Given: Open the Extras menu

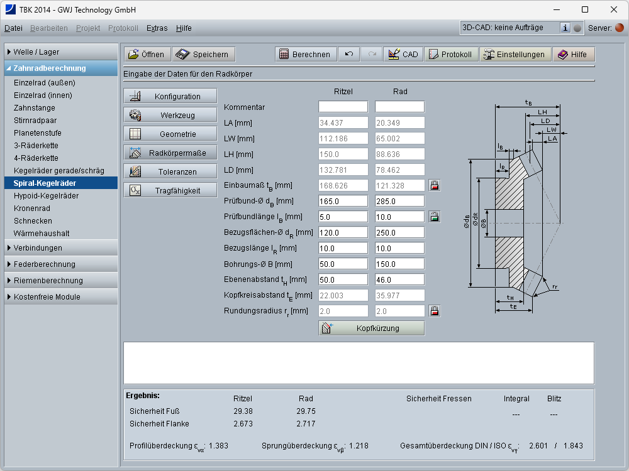Looking at the screenshot, I should 157,28.
